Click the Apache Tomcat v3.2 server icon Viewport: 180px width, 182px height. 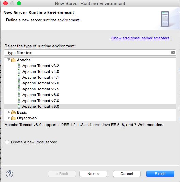point(19,66)
